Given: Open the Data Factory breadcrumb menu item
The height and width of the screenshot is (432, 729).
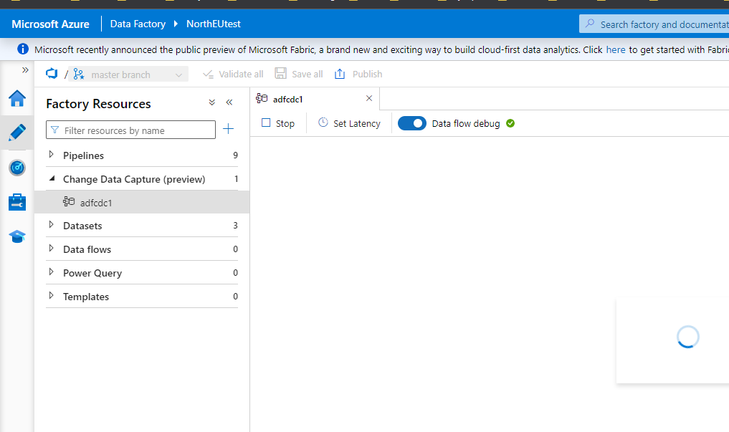Looking at the screenshot, I should click(x=138, y=24).
